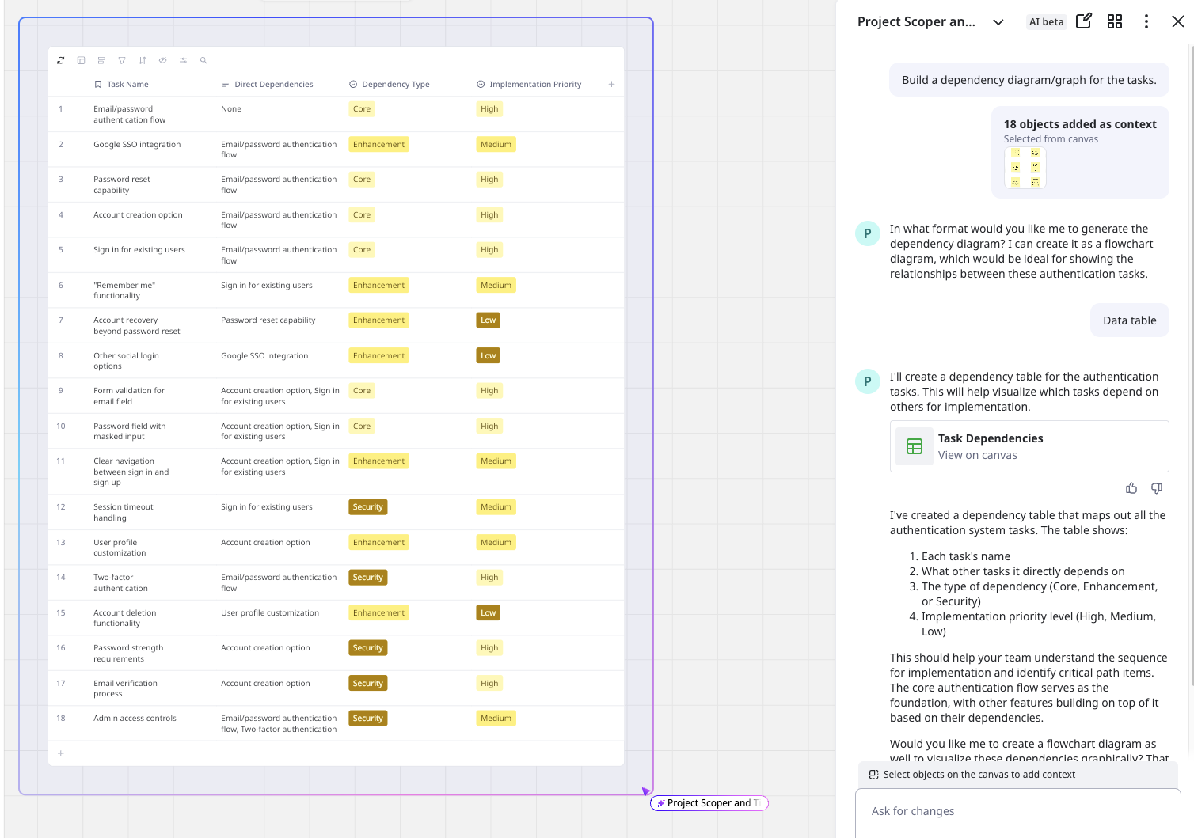Viewport: 1194px width, 838px height.
Task: Toggle hidden columns with the eye icon
Action: pos(162,60)
